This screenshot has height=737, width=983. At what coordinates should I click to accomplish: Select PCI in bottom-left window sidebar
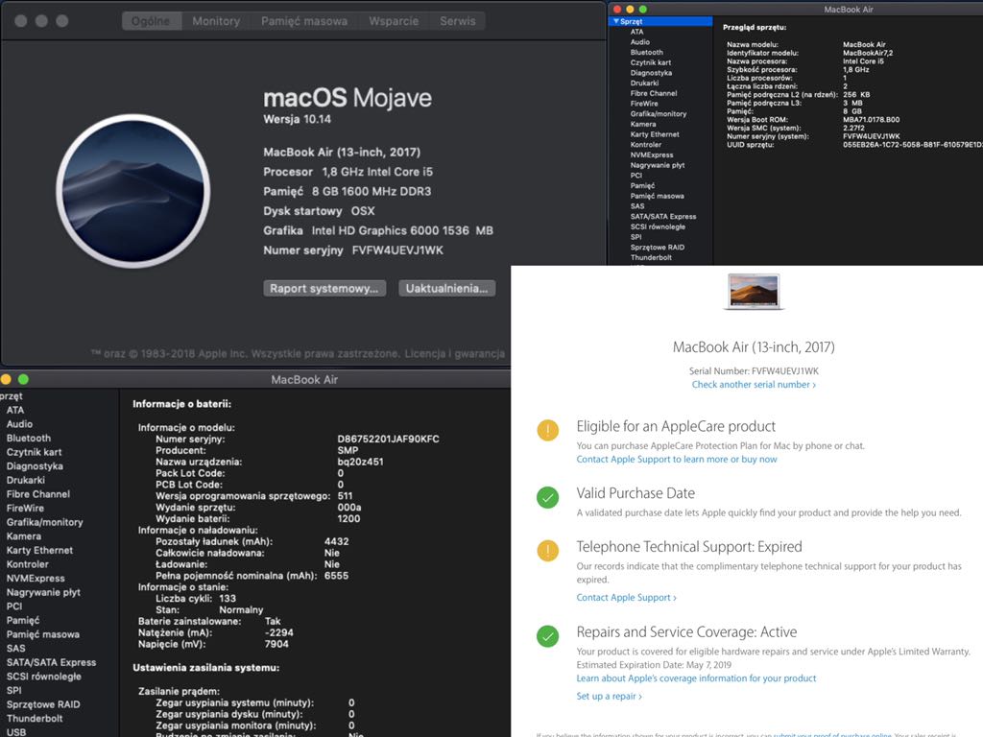[14, 606]
